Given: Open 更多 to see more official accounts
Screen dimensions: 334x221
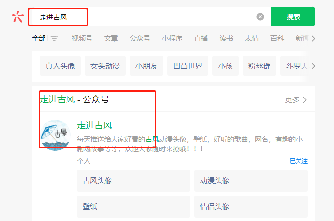Looking at the screenshot, I should point(296,100).
